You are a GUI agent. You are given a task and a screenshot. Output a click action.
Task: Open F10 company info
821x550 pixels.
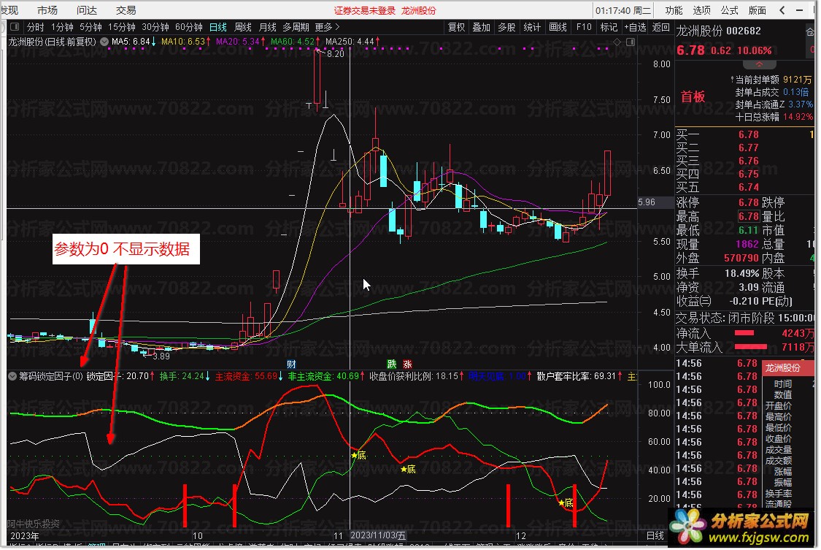pos(583,27)
